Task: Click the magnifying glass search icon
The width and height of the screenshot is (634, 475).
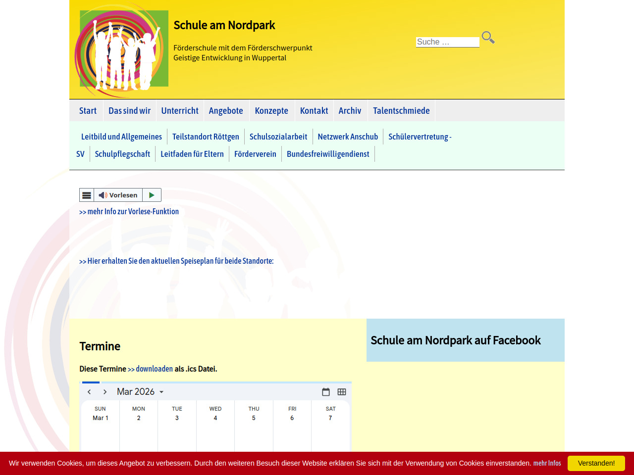Action: pyautogui.click(x=488, y=38)
